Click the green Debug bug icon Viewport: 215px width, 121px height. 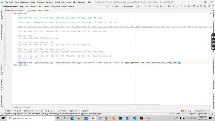pos(150,6)
